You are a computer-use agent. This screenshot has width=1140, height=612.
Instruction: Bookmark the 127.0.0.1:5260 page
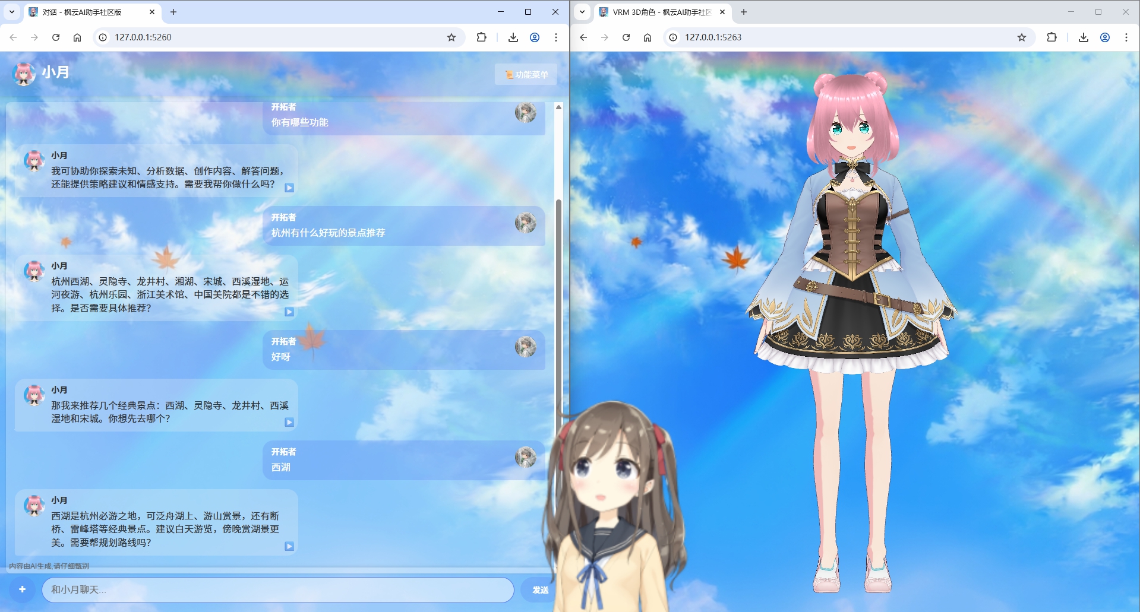pos(451,37)
